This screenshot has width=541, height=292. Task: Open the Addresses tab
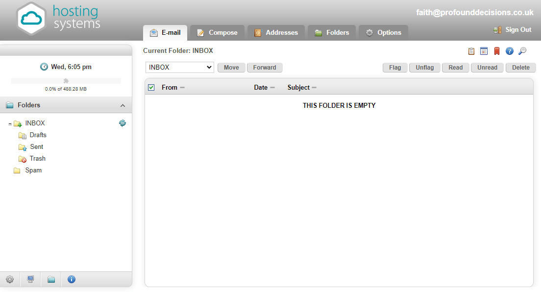pos(276,33)
